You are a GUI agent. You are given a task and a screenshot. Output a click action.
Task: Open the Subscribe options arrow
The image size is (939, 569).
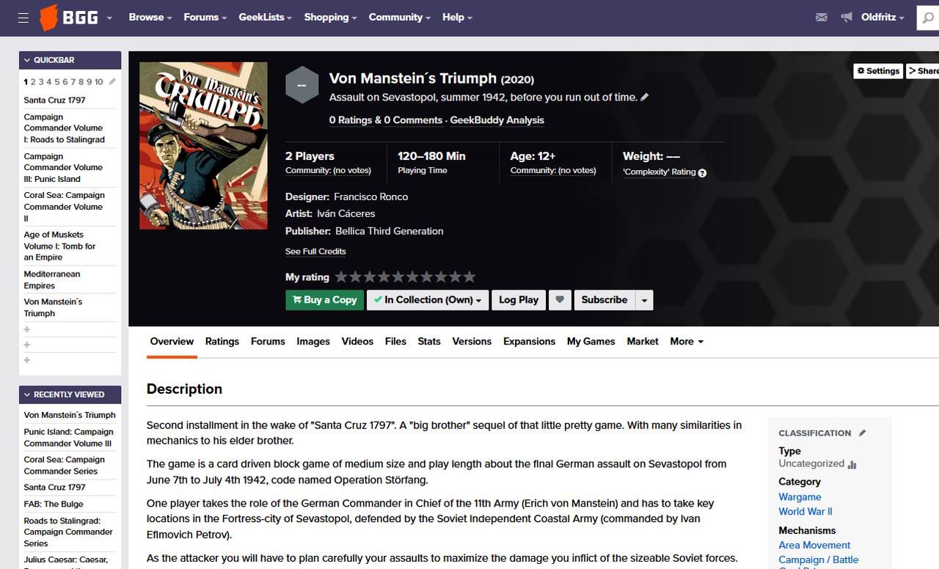pyautogui.click(x=644, y=300)
